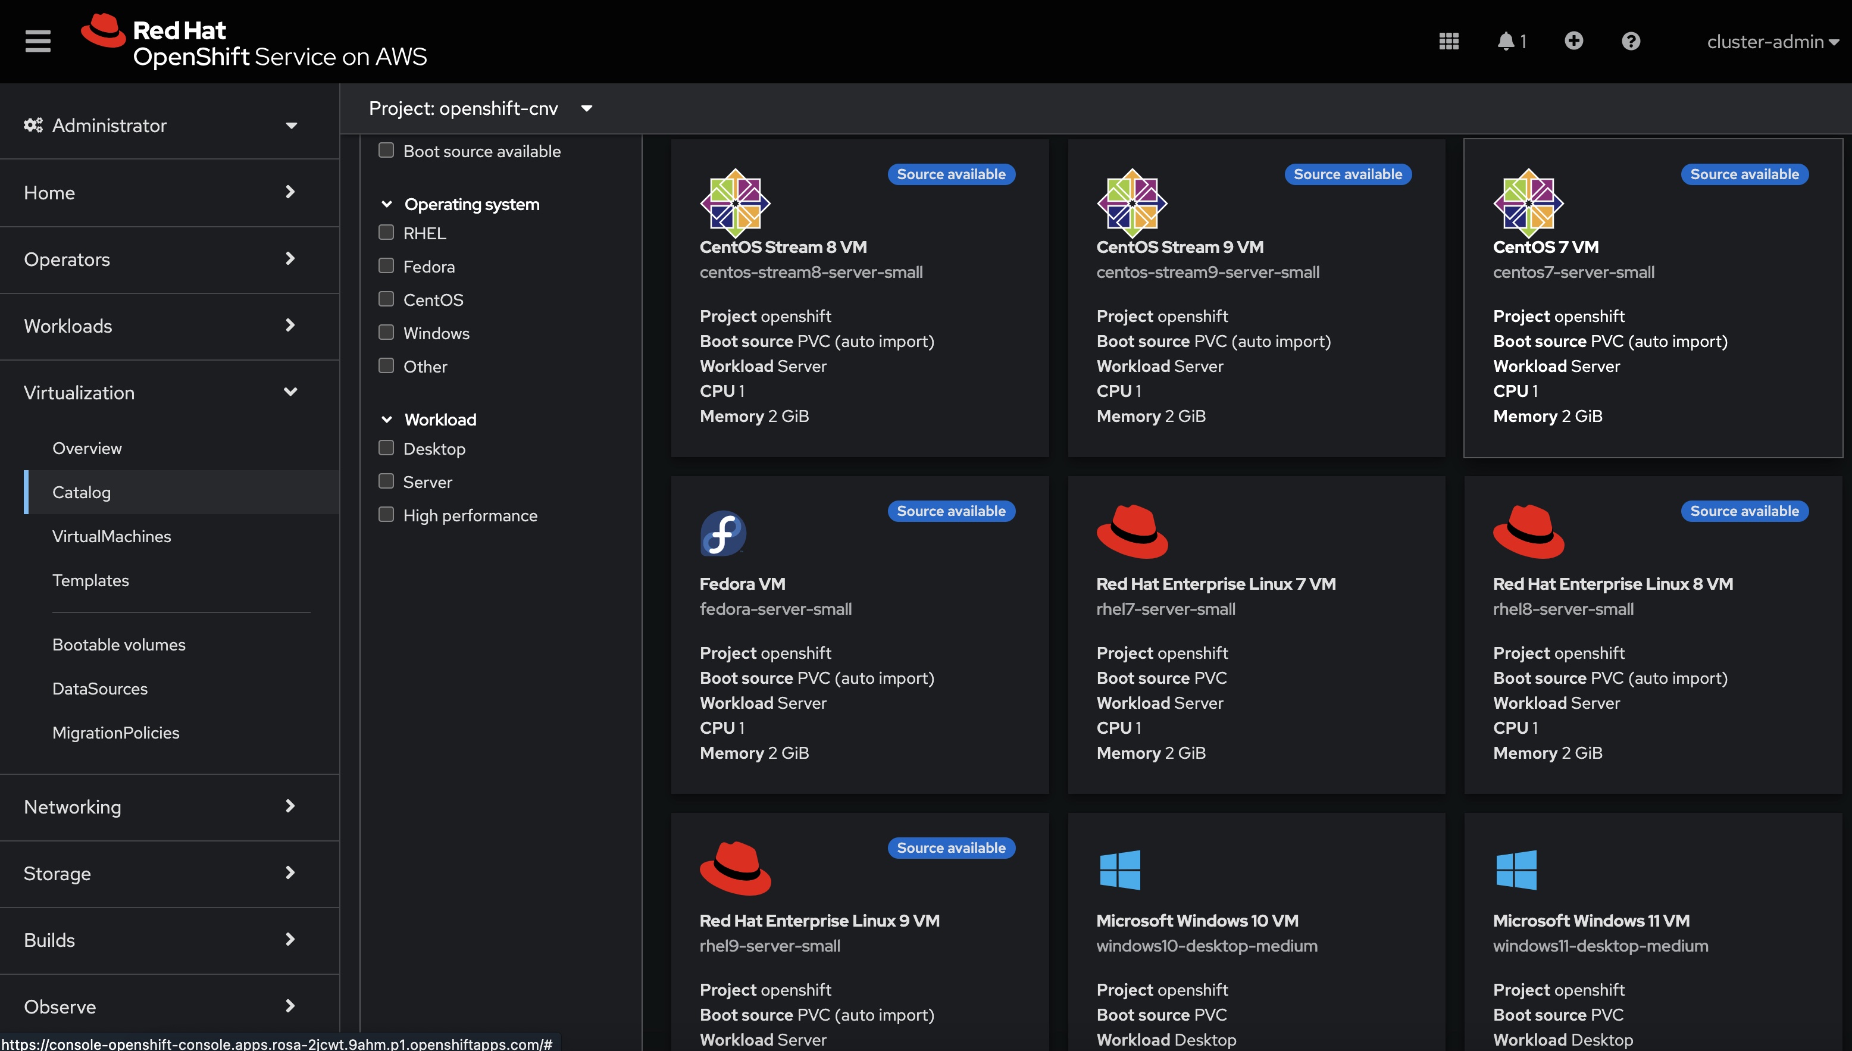The width and height of the screenshot is (1852, 1051).
Task: Tick the High performance workload checkbox
Action: pyautogui.click(x=386, y=515)
